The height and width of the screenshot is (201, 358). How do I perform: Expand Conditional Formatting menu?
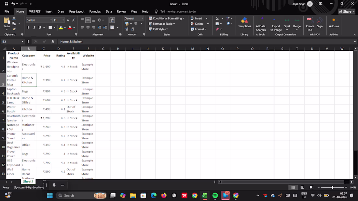[166, 18]
